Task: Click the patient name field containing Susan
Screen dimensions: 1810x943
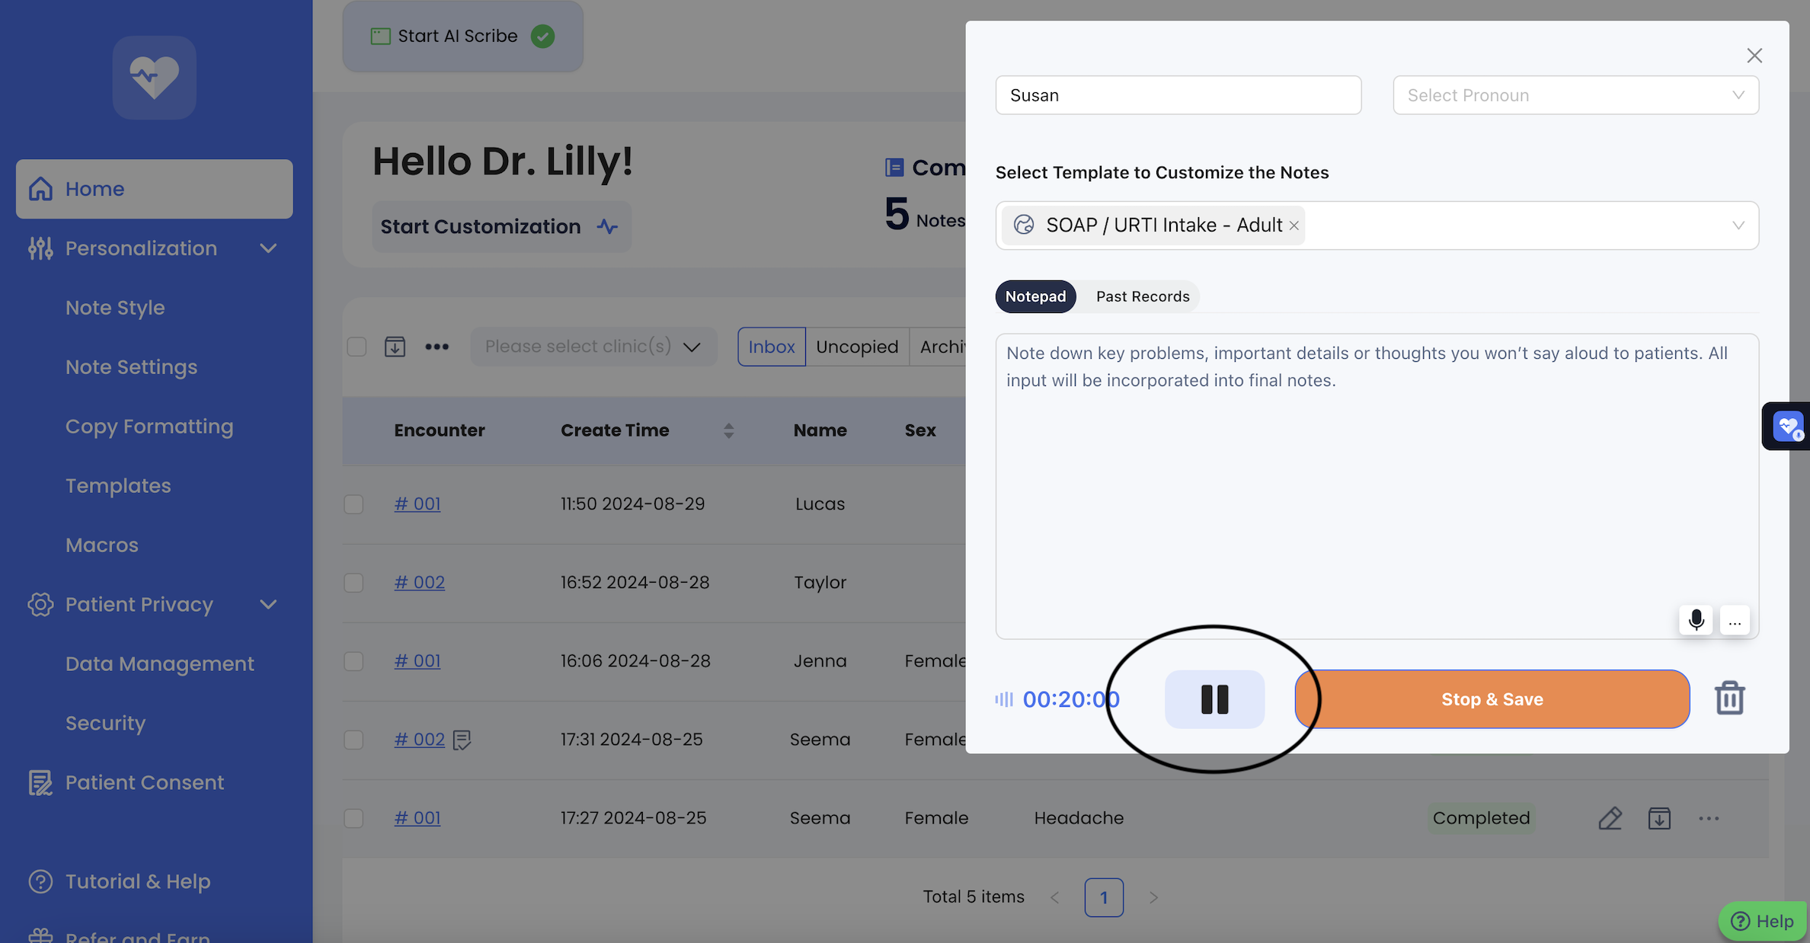Action: pyautogui.click(x=1177, y=95)
